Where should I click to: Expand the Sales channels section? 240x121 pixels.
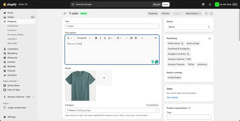(x=11, y=81)
